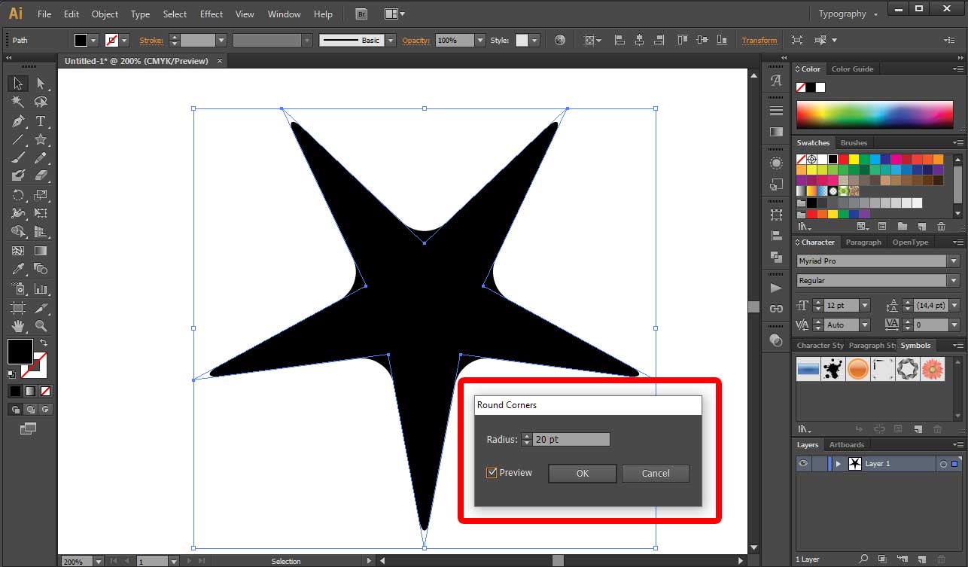Select the Pen tool
Image resolution: width=968 pixels, height=567 pixels.
point(17,120)
